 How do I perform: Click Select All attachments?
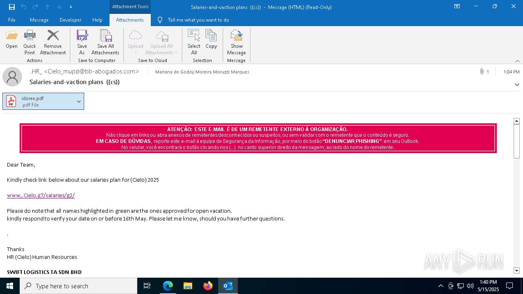pos(194,42)
